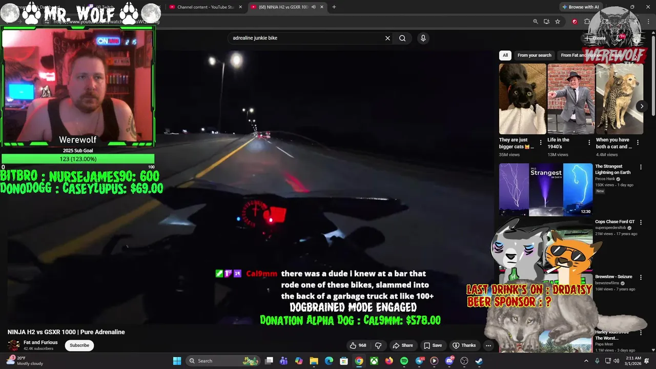This screenshot has width=656, height=369.
Task: Open a new browser tab
Action: click(x=334, y=7)
